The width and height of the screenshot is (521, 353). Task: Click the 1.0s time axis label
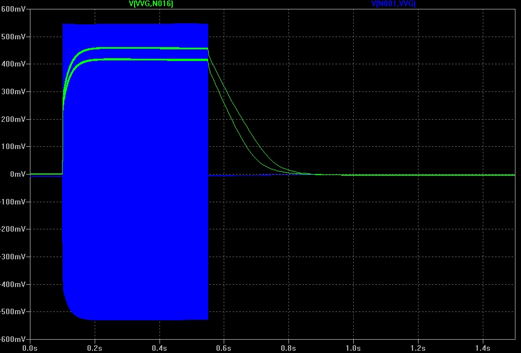[353, 347]
